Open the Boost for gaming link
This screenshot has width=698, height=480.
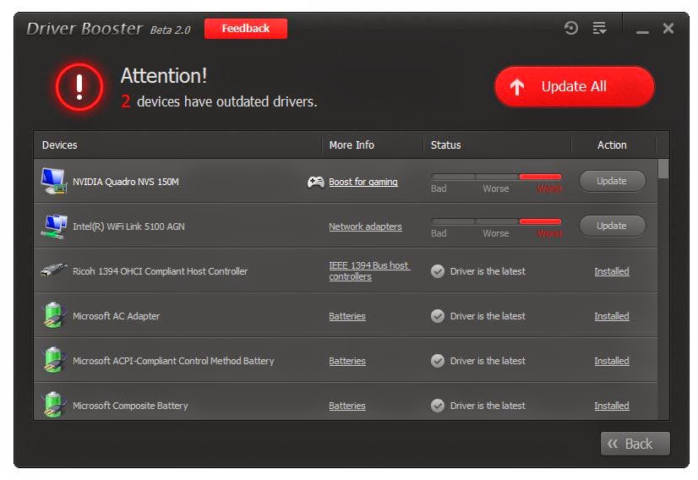[363, 182]
